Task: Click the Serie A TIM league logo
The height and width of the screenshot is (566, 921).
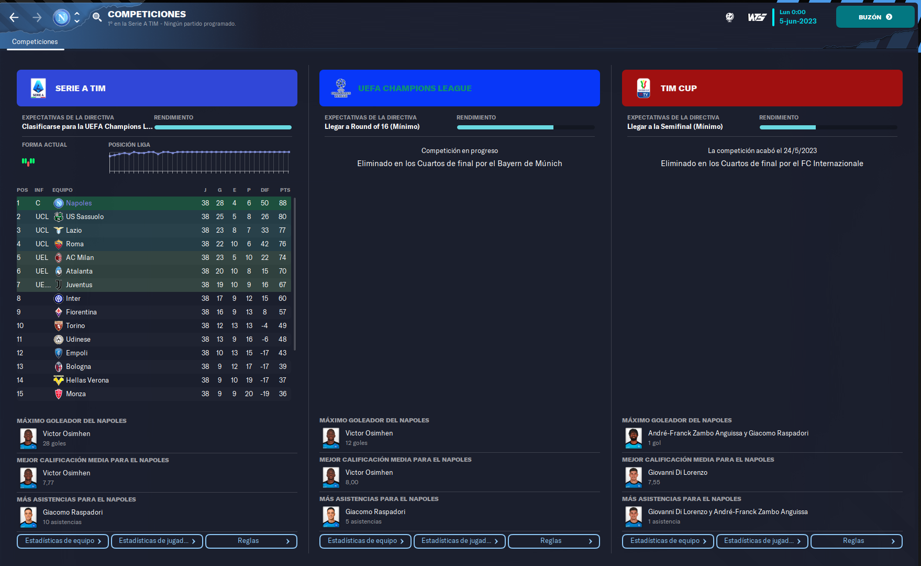Action: point(38,88)
